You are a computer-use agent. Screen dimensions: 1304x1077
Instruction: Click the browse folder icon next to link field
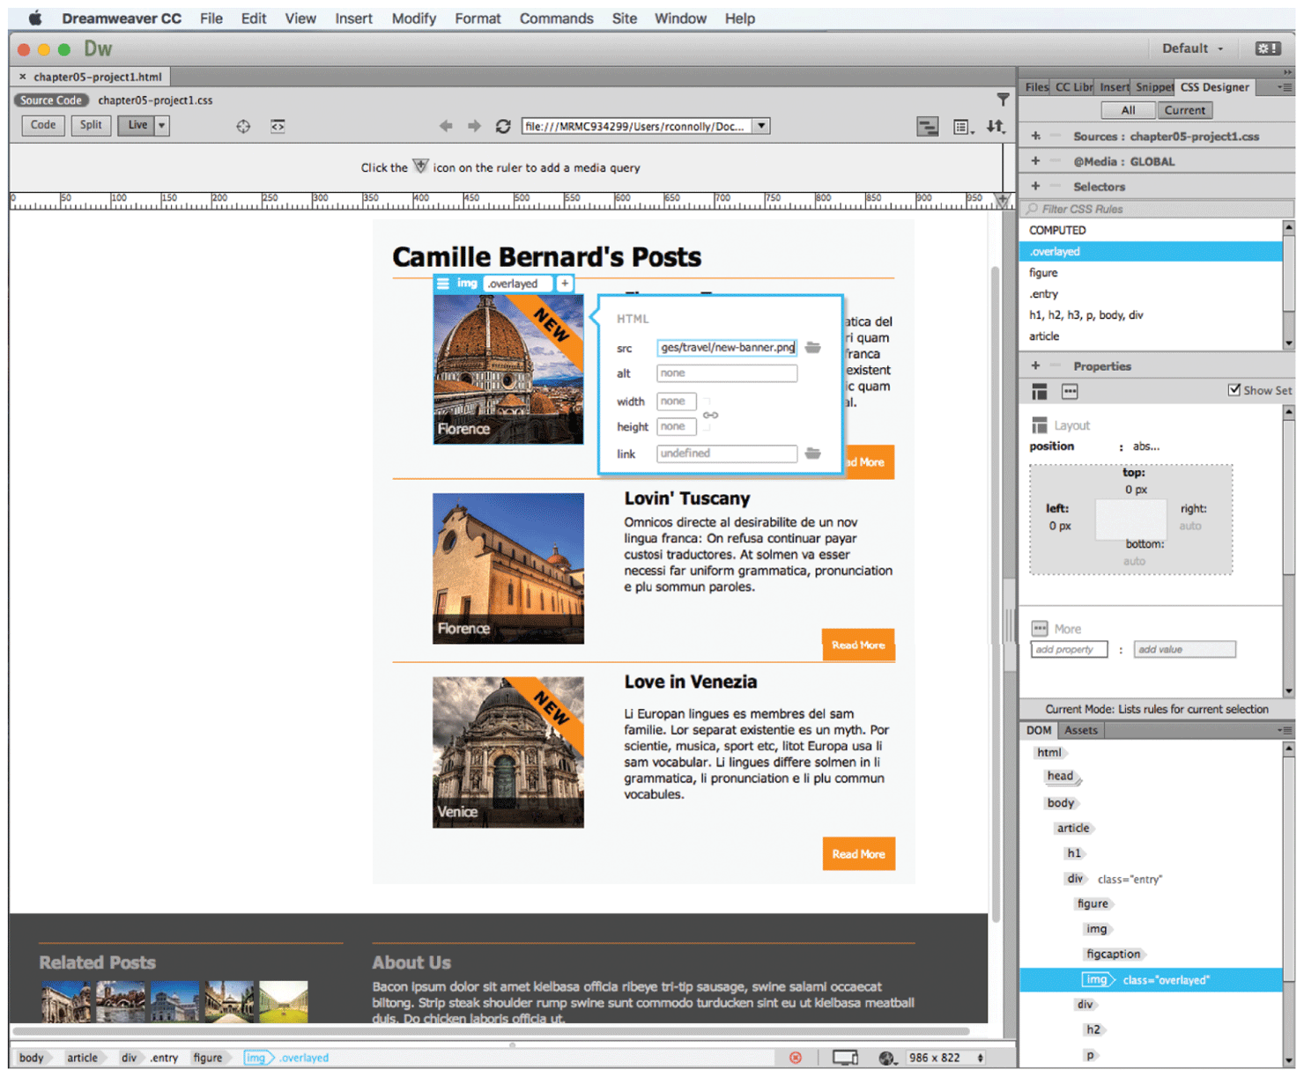click(813, 454)
